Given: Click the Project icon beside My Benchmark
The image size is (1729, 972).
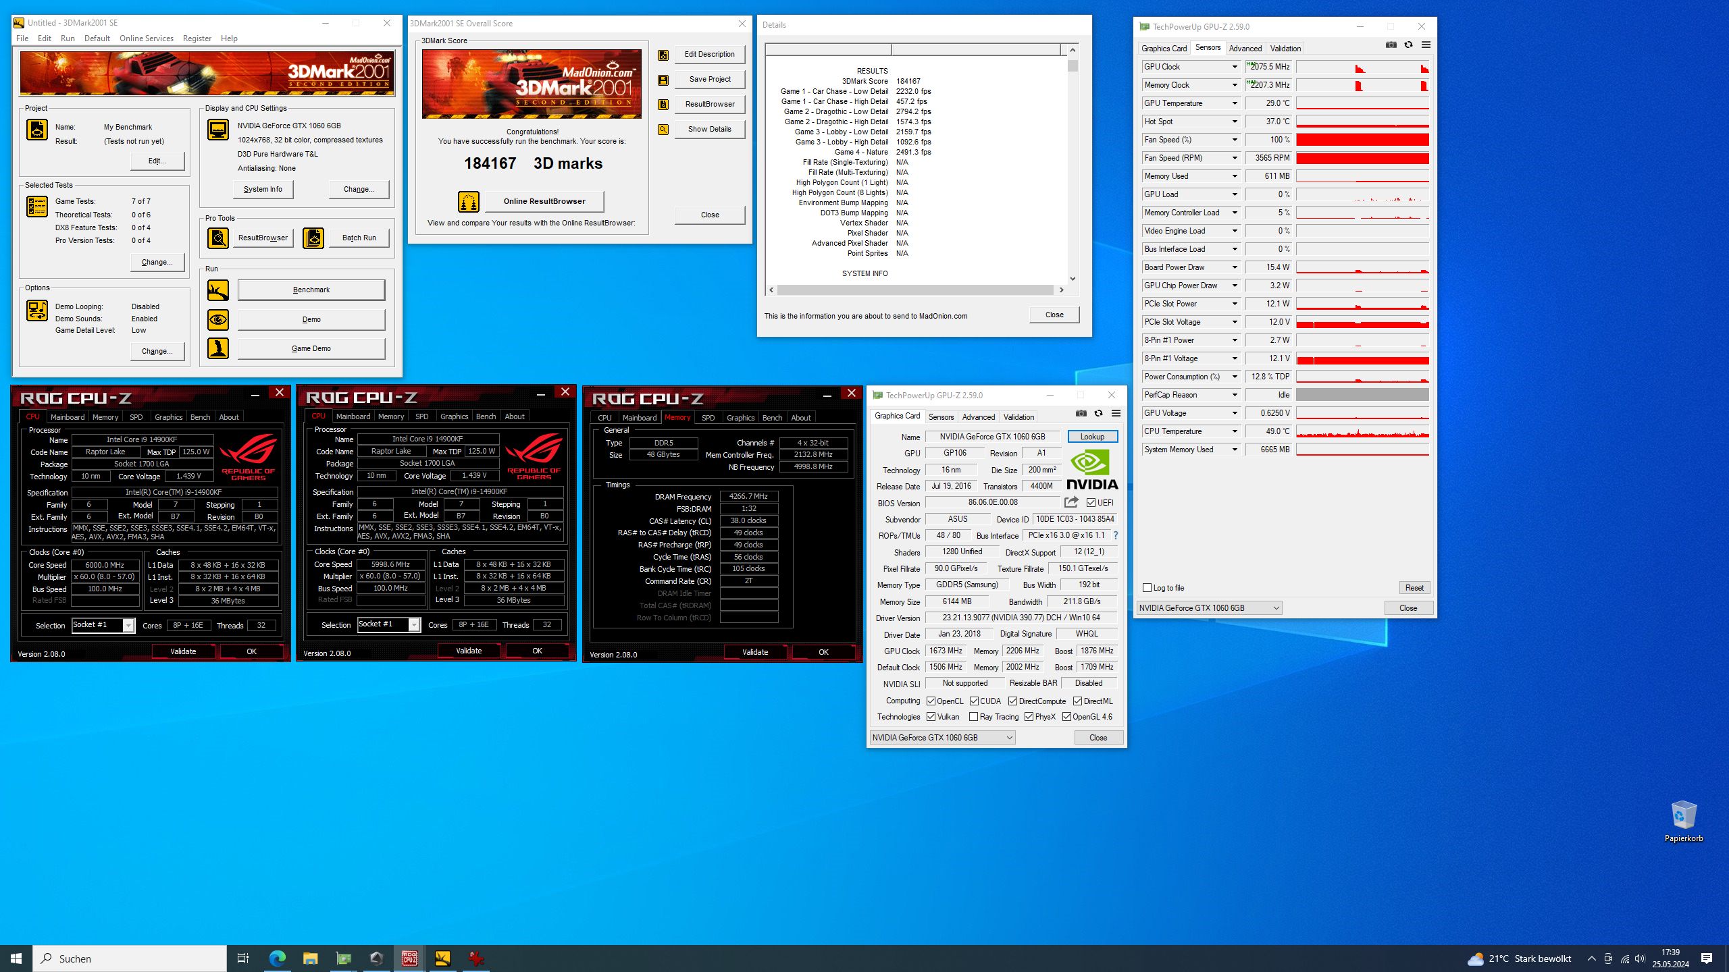Looking at the screenshot, I should tap(36, 130).
